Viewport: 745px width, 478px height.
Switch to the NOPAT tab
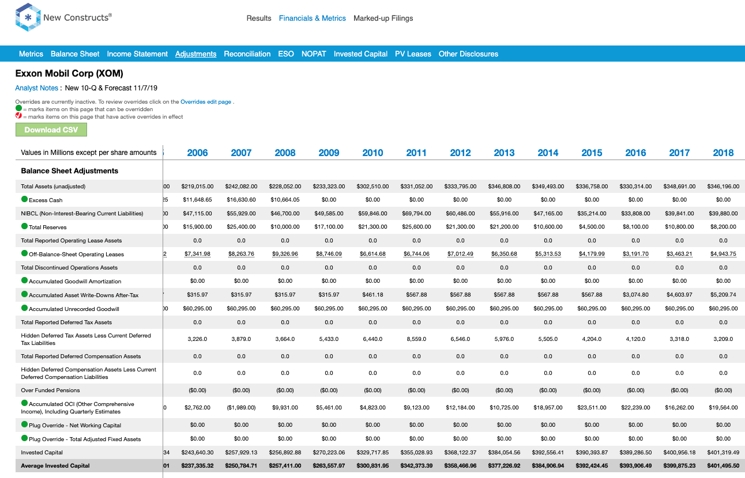314,54
